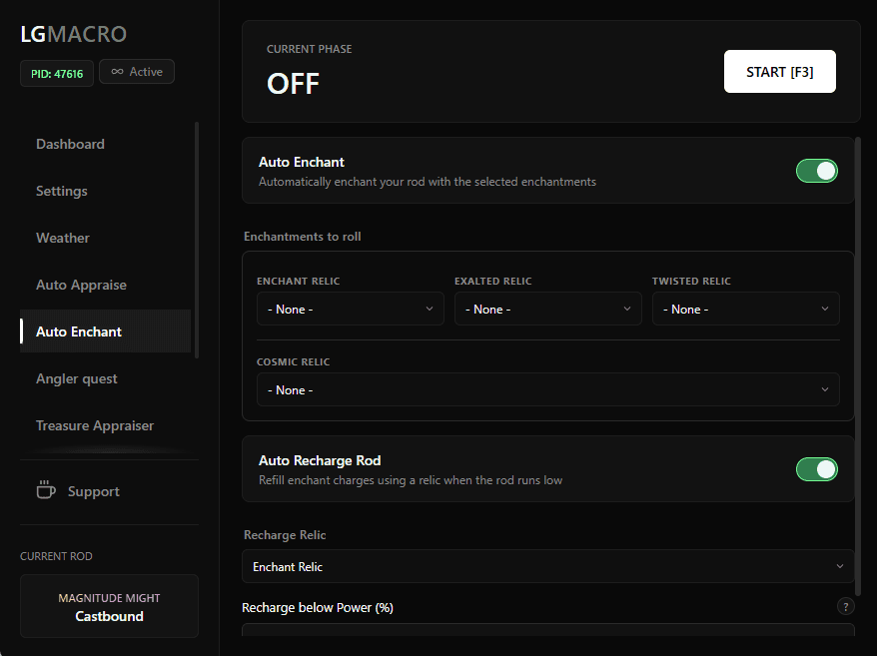Select Auto Enchant in sidebar
877x656 pixels.
[105, 331]
